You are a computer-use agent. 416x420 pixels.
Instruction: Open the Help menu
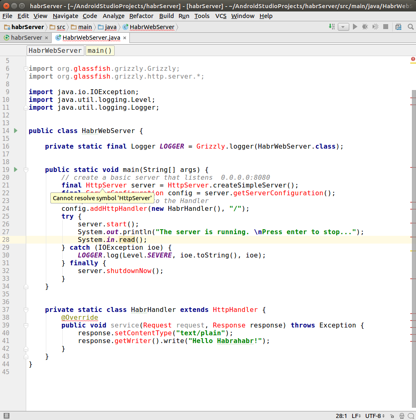point(266,16)
